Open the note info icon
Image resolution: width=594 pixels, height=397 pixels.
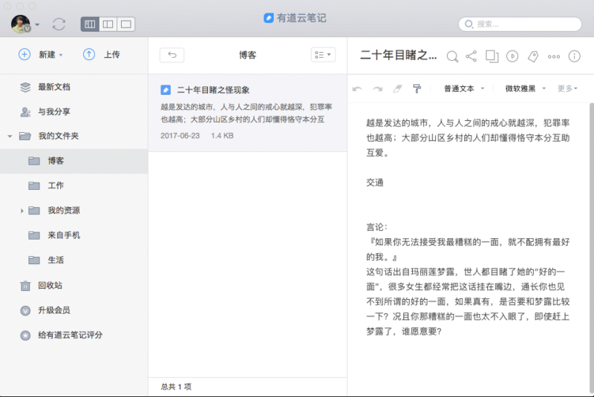click(x=574, y=56)
